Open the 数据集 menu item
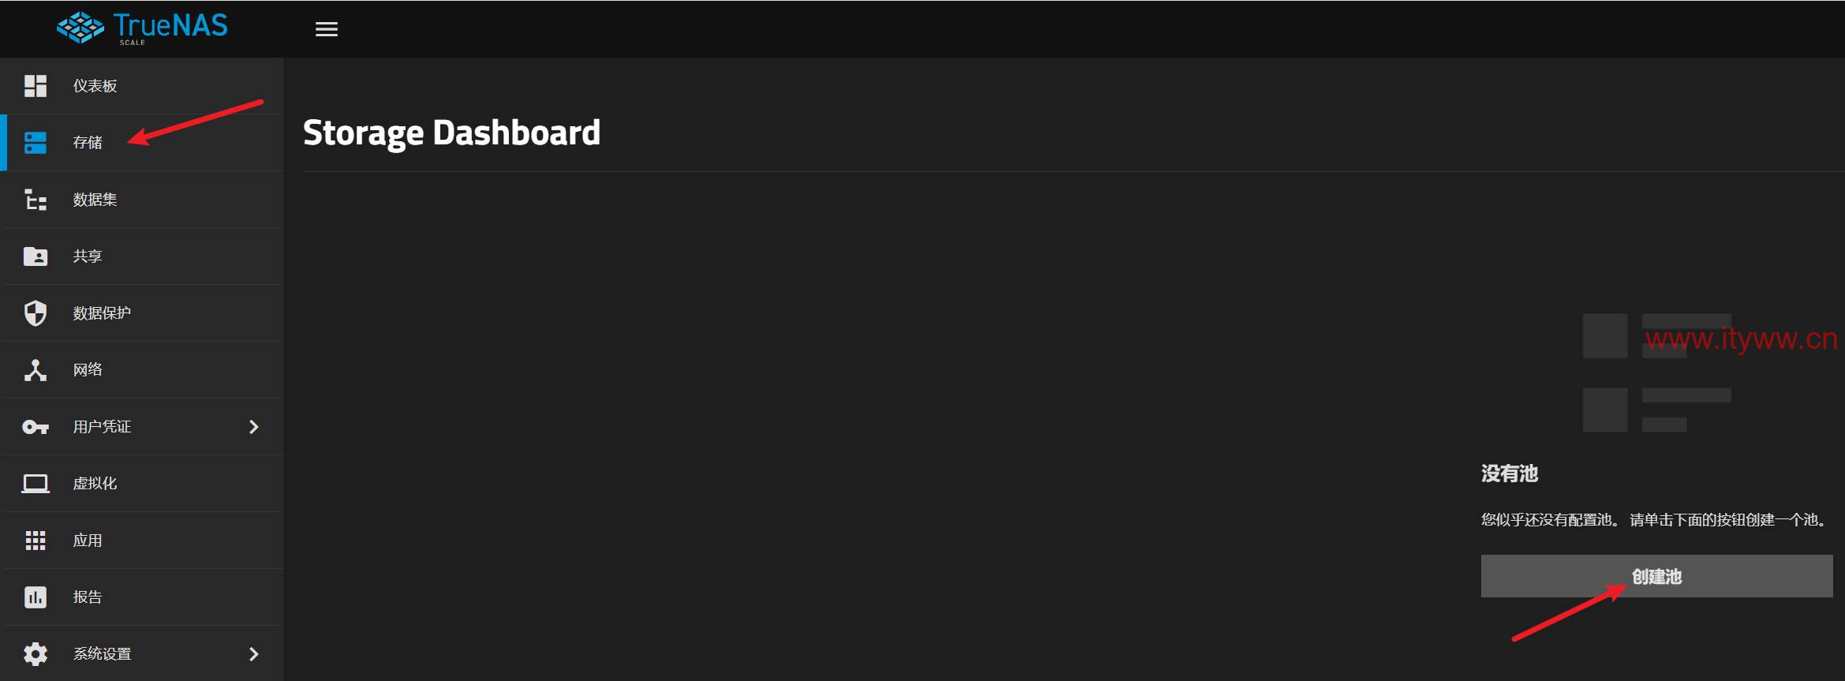This screenshot has height=681, width=1845. 142,200
